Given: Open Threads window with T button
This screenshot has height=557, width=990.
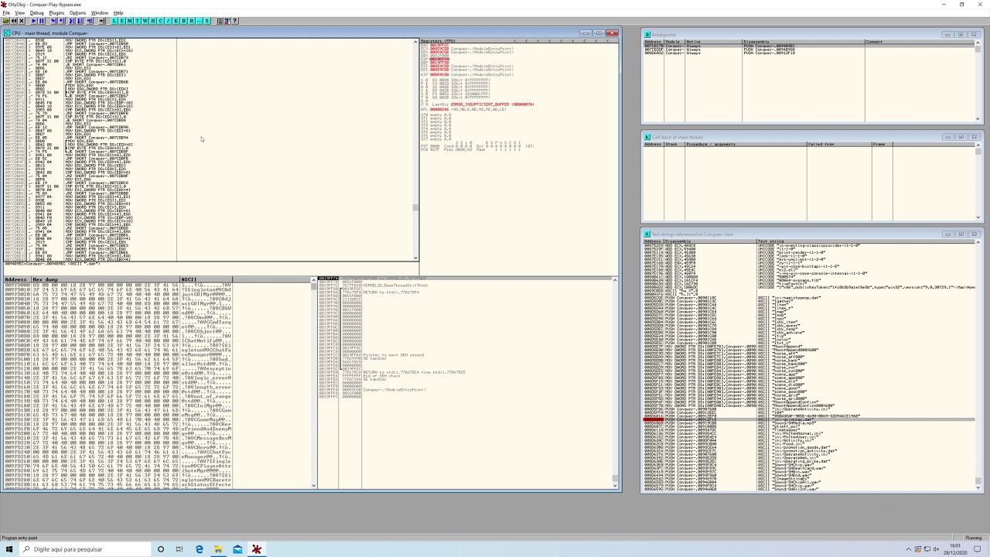Looking at the screenshot, I should coord(138,21).
